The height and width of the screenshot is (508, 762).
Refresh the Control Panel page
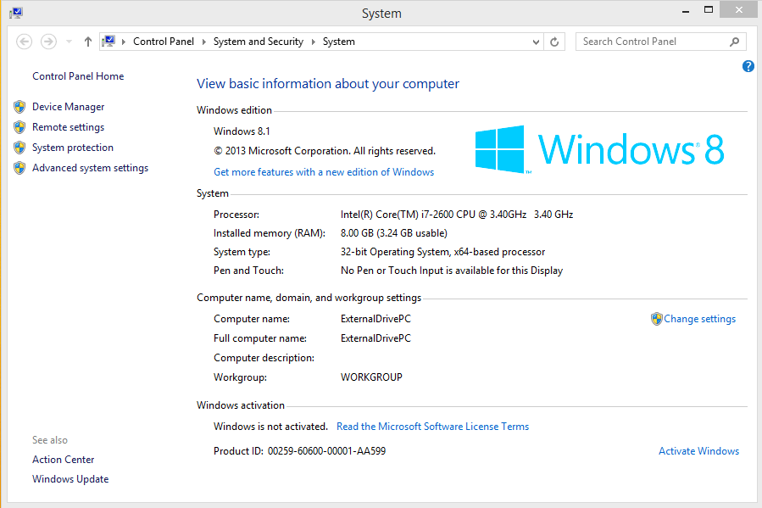[555, 42]
